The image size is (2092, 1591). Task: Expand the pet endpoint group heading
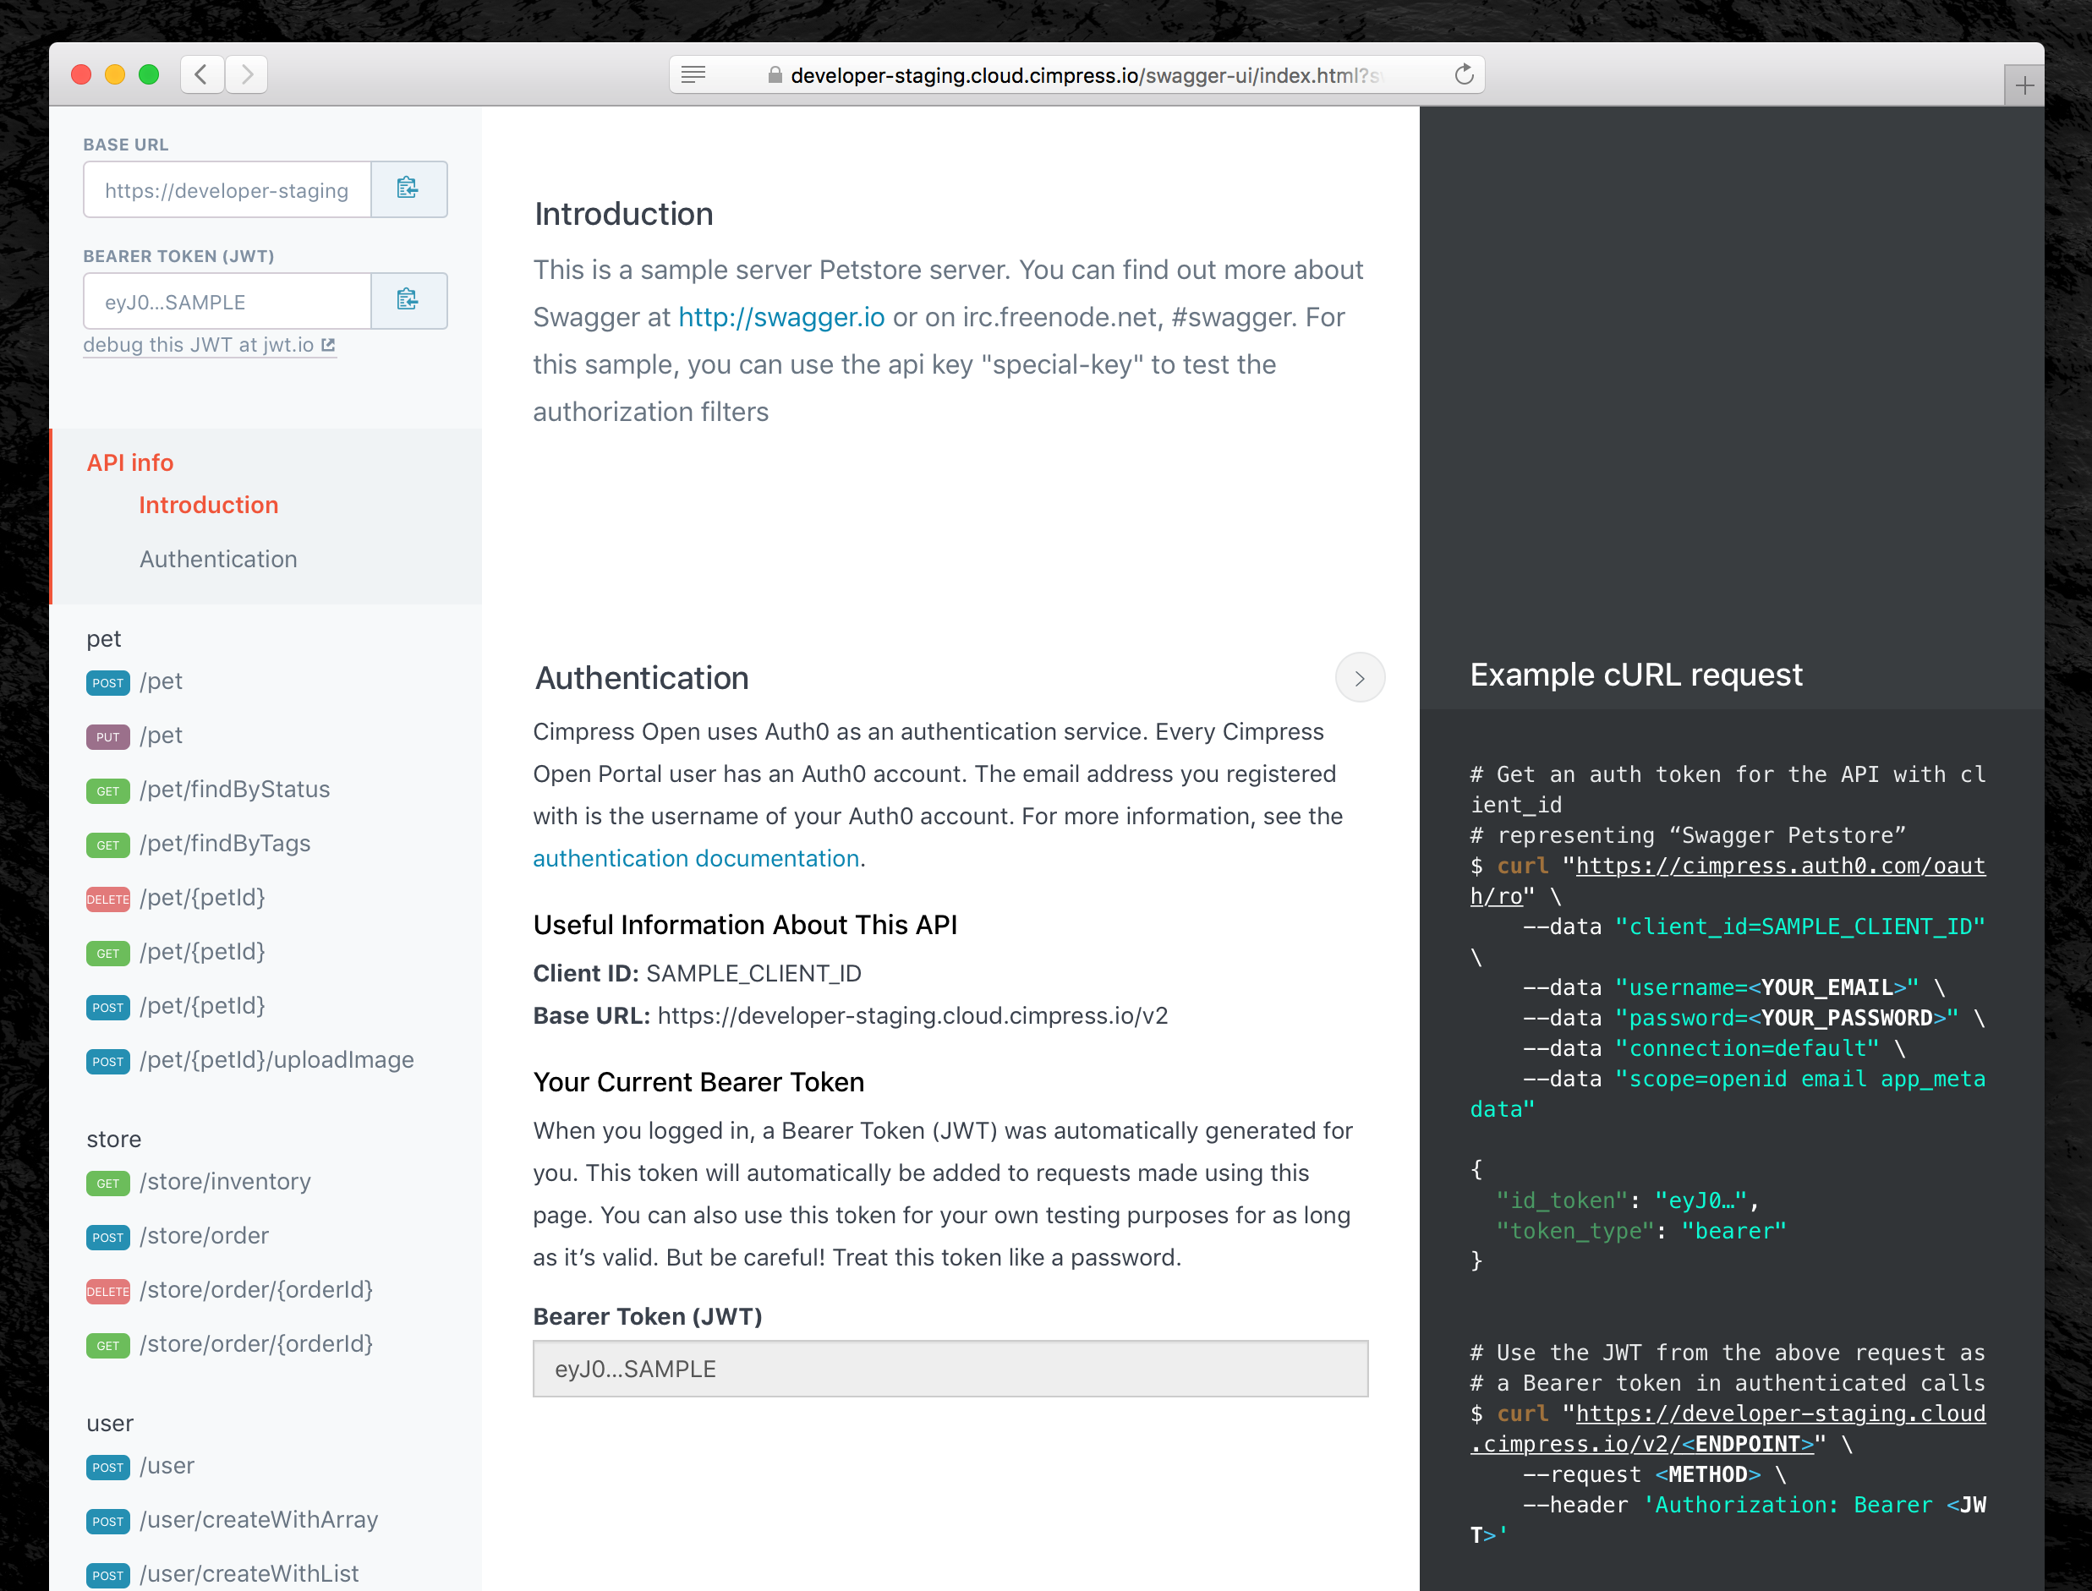tap(104, 638)
